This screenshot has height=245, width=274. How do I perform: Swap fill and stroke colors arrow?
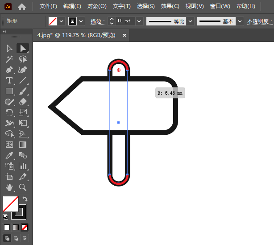tap(25, 199)
